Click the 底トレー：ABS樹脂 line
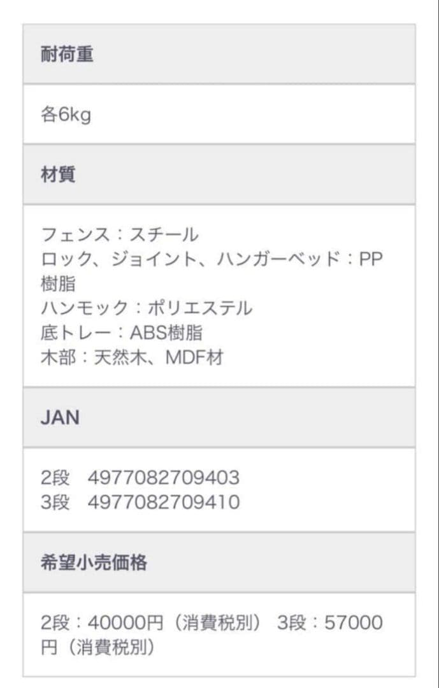The width and height of the screenshot is (439, 688). click(122, 333)
